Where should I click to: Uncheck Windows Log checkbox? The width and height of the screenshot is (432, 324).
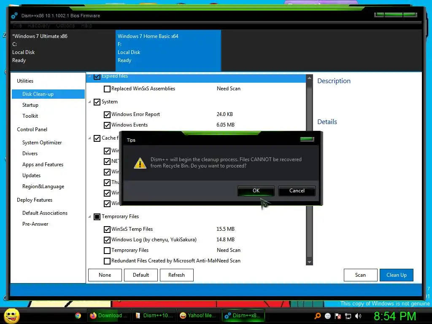(x=107, y=240)
